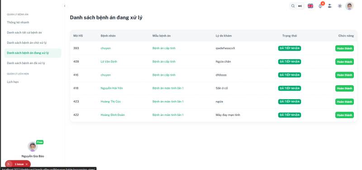Open patient Hoàng Thị Cúc

click(111, 101)
